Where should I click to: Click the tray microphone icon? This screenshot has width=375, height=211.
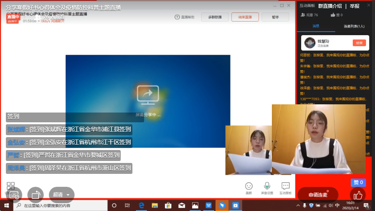[304, 206]
